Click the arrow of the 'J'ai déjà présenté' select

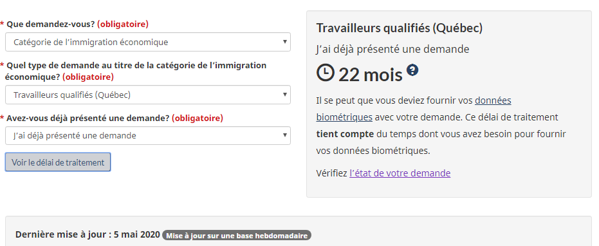pyautogui.click(x=284, y=135)
